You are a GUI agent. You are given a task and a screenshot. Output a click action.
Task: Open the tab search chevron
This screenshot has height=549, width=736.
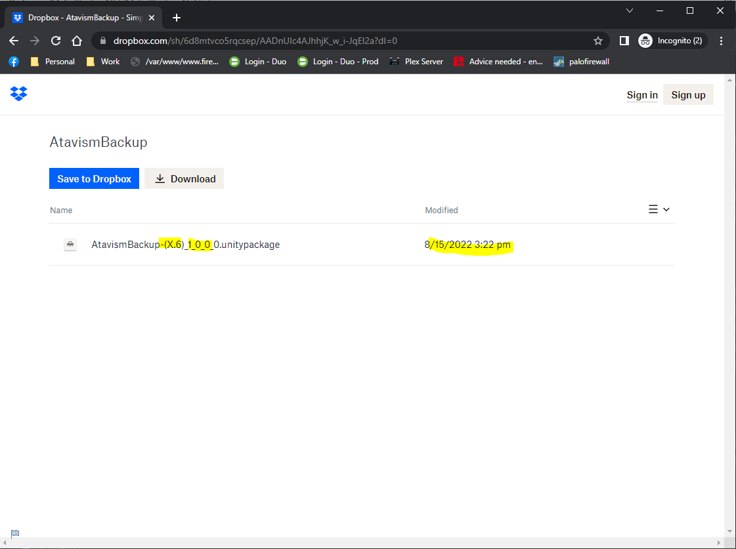click(630, 10)
